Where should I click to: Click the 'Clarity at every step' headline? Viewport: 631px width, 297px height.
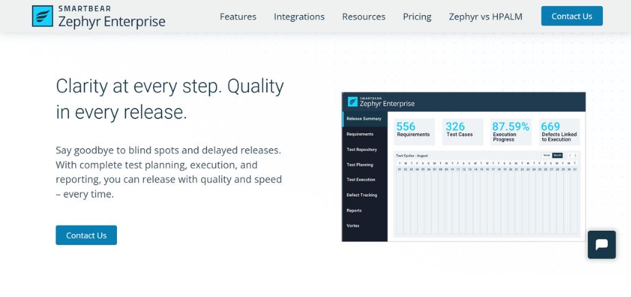(x=170, y=99)
